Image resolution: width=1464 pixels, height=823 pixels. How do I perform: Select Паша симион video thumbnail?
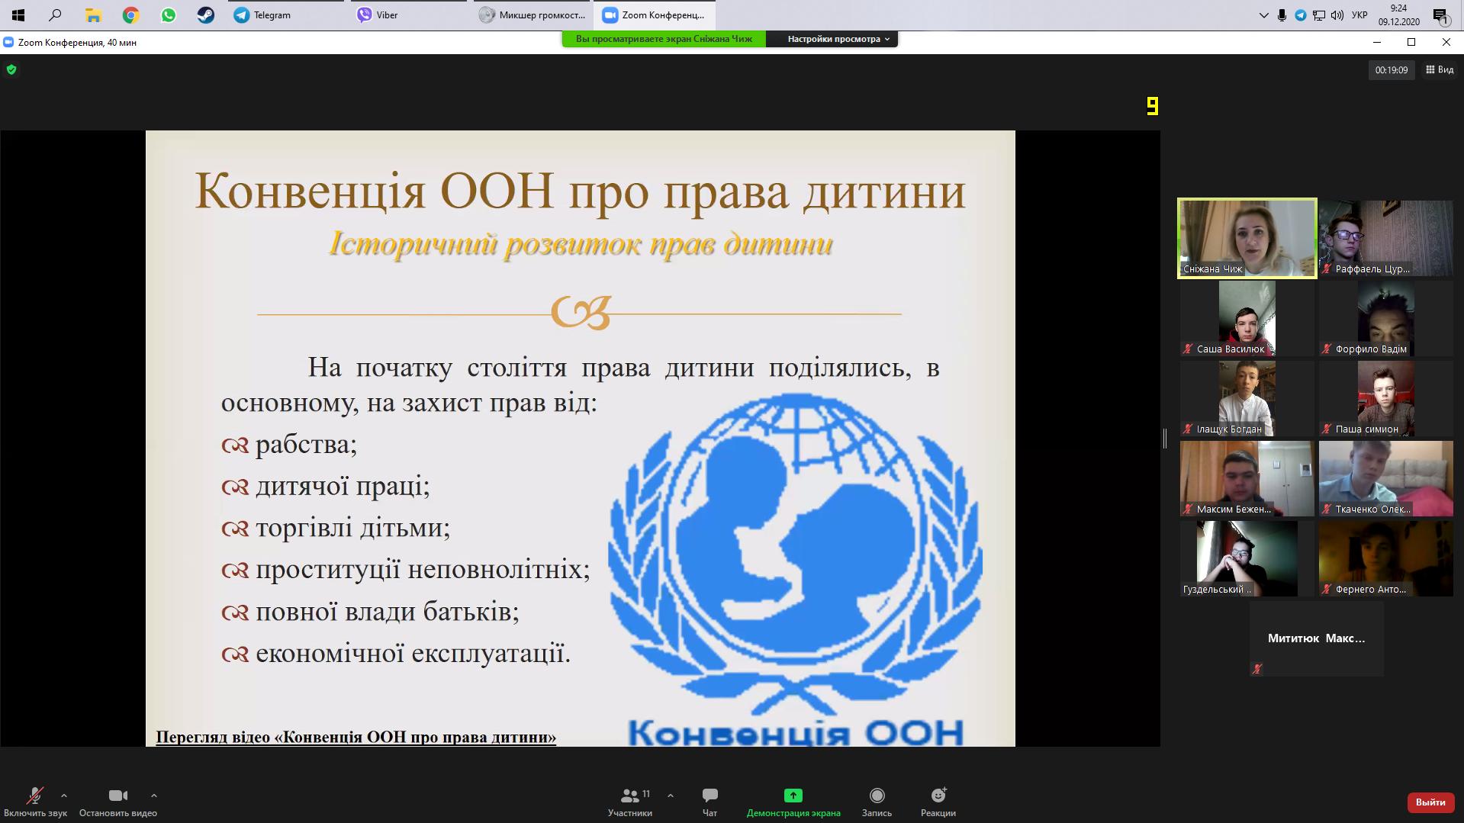click(x=1386, y=398)
